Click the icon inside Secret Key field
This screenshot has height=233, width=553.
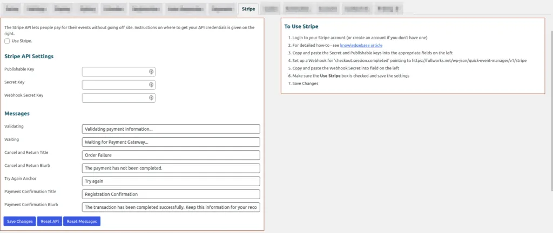151,84
